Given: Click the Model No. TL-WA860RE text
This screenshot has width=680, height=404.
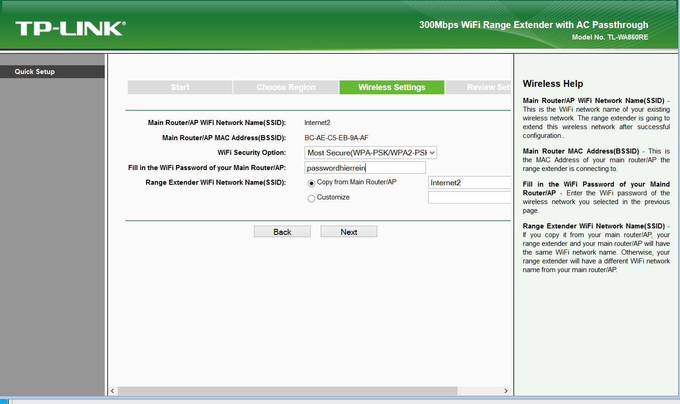Looking at the screenshot, I should point(610,37).
